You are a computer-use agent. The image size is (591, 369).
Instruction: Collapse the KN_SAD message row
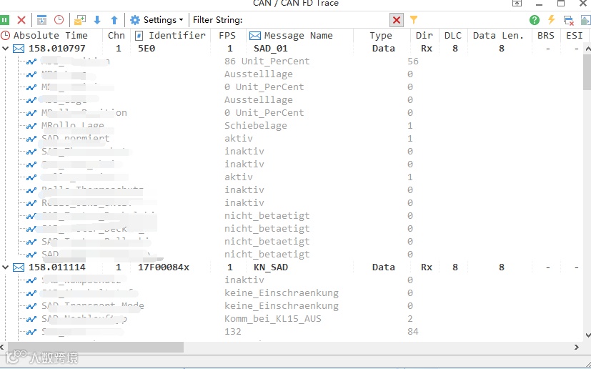(5, 267)
